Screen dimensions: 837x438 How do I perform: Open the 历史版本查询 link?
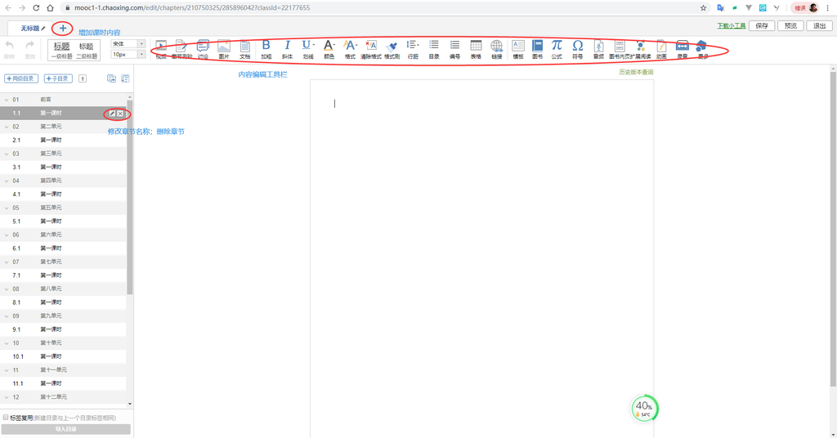point(636,73)
